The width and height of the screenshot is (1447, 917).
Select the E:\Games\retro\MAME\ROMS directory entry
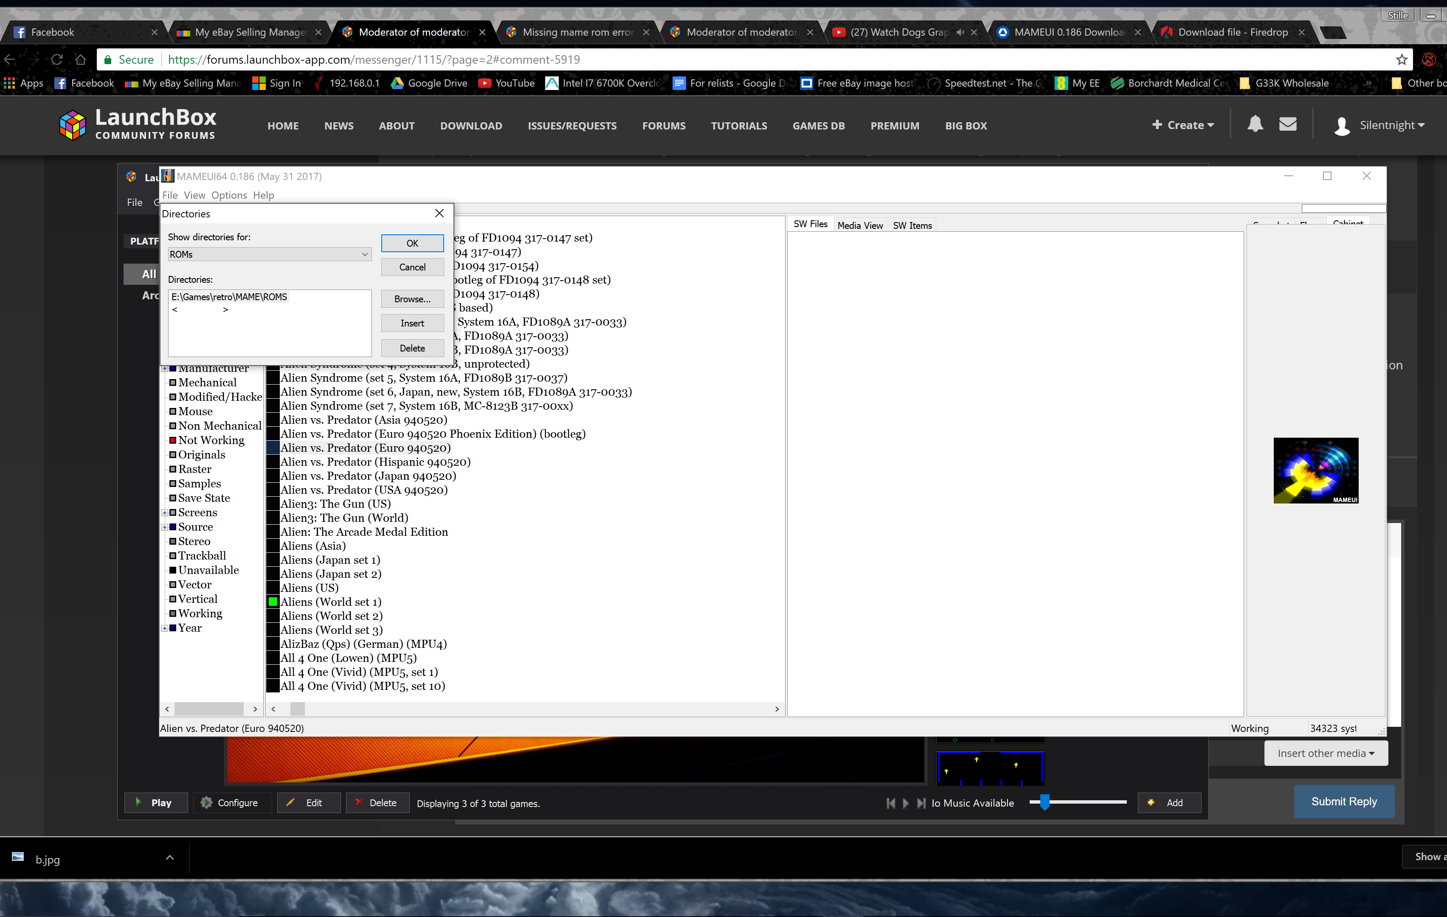point(229,297)
